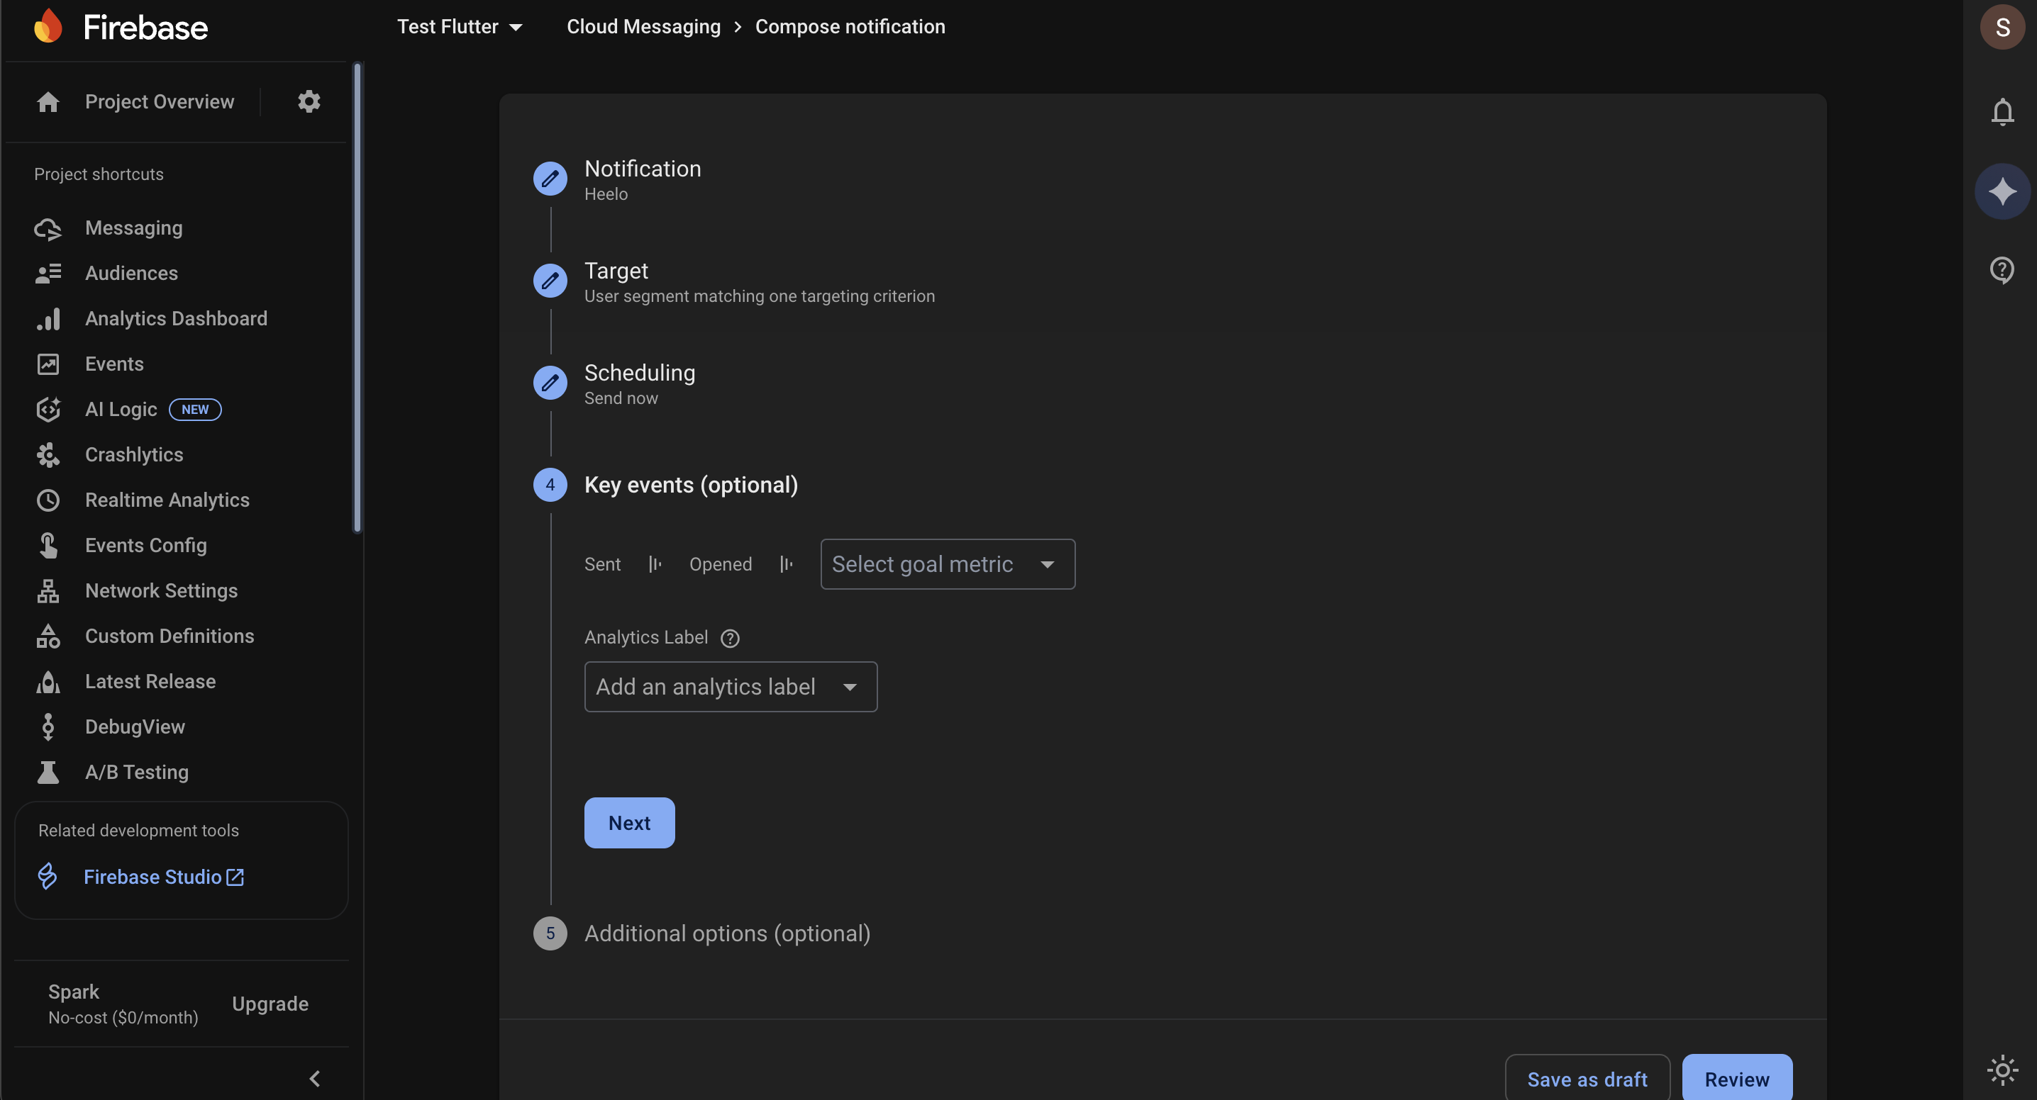Expand the Test Flutter project selector
This screenshot has height=1100, width=2037.
tap(460, 27)
